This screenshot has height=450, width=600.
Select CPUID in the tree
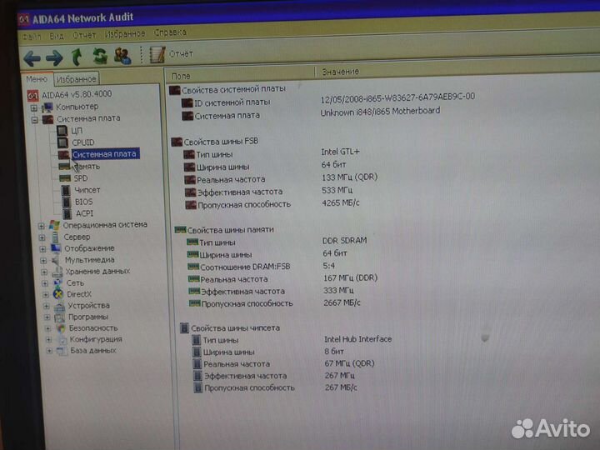click(x=82, y=142)
